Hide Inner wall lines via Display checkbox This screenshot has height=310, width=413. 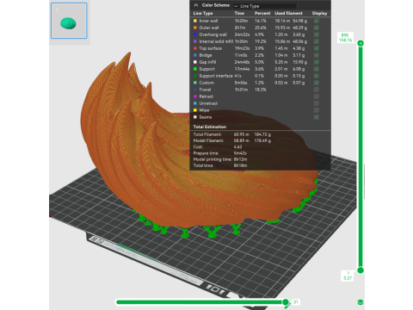317,21
